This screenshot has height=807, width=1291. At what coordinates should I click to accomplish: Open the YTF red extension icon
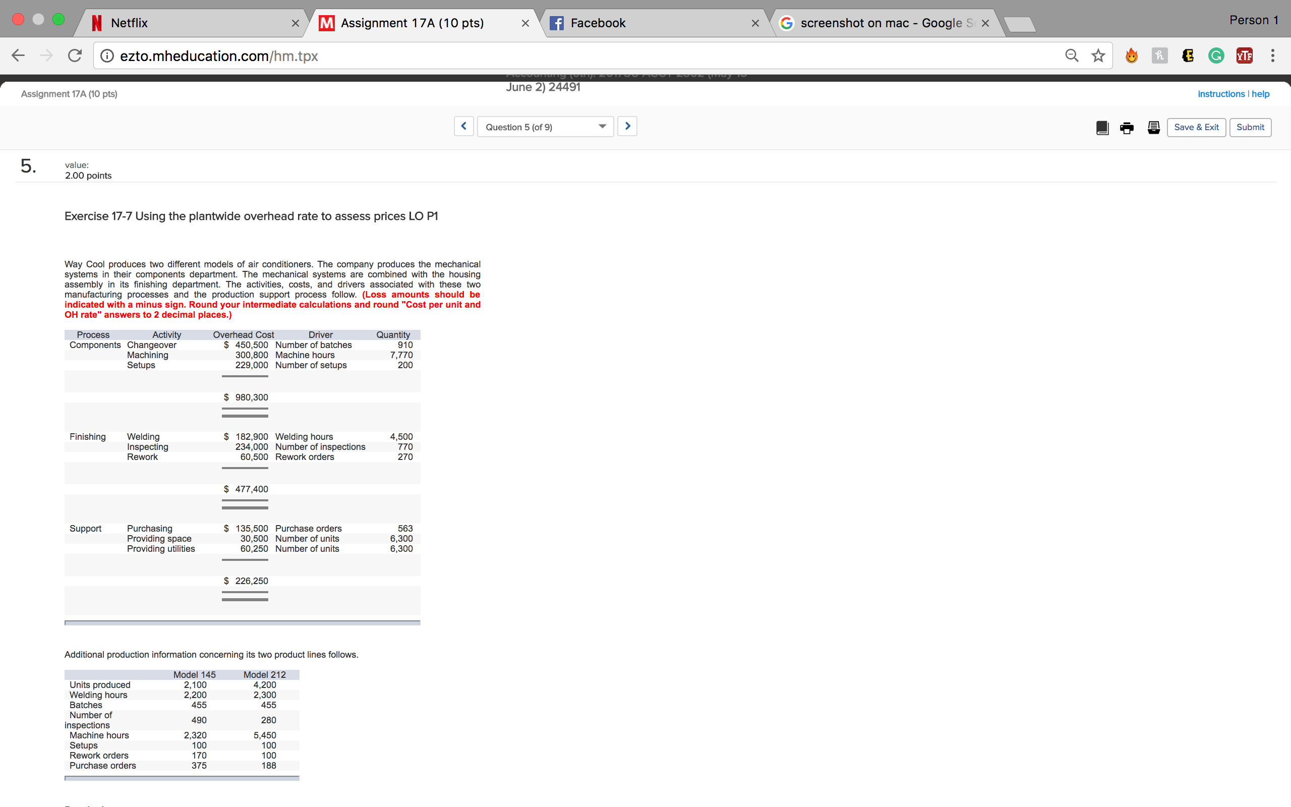coord(1244,55)
